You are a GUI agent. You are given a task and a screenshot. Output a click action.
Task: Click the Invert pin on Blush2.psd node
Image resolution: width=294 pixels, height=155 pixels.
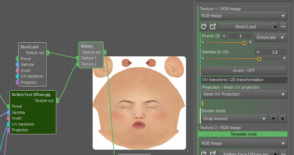tap(17, 70)
